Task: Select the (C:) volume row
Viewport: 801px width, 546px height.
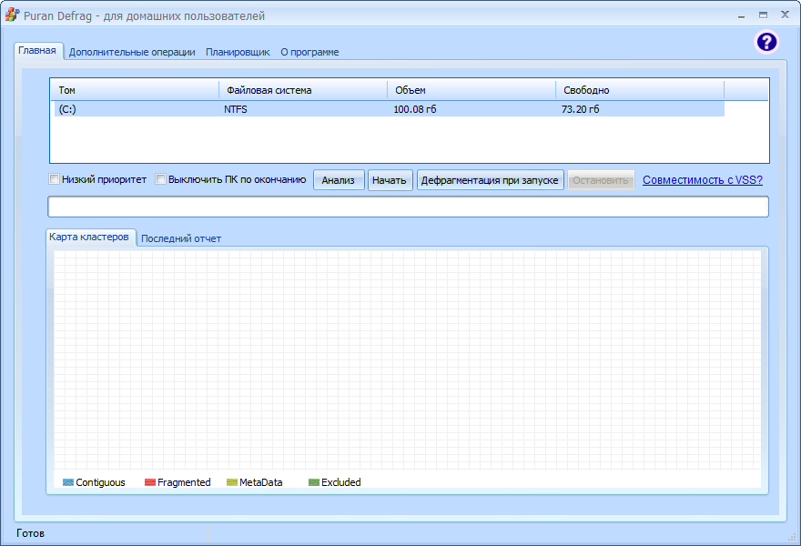Action: click(x=390, y=109)
